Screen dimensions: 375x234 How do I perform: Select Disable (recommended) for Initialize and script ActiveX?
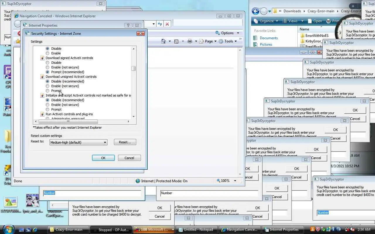coord(47,100)
